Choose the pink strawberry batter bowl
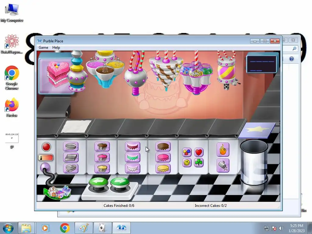The image size is (312, 234). 102,158
